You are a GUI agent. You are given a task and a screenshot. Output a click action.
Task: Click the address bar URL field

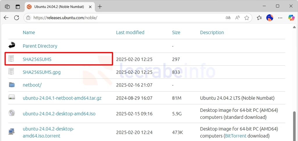click(x=125, y=18)
